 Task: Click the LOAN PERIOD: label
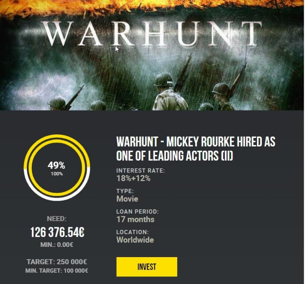[138, 212]
